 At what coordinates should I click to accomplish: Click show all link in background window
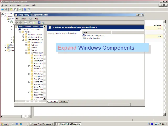pyautogui.click(x=157, y=25)
